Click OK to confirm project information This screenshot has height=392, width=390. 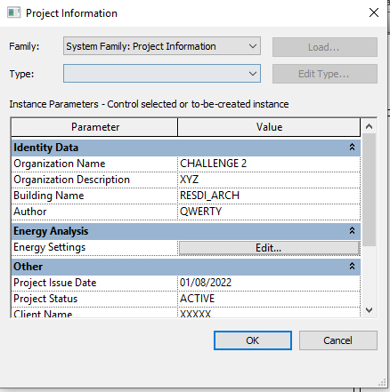click(253, 340)
